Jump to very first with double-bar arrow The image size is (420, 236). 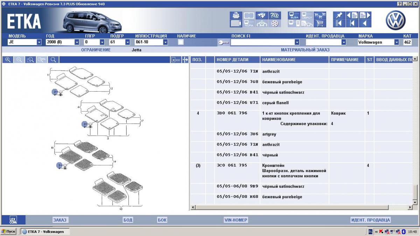coord(339,23)
